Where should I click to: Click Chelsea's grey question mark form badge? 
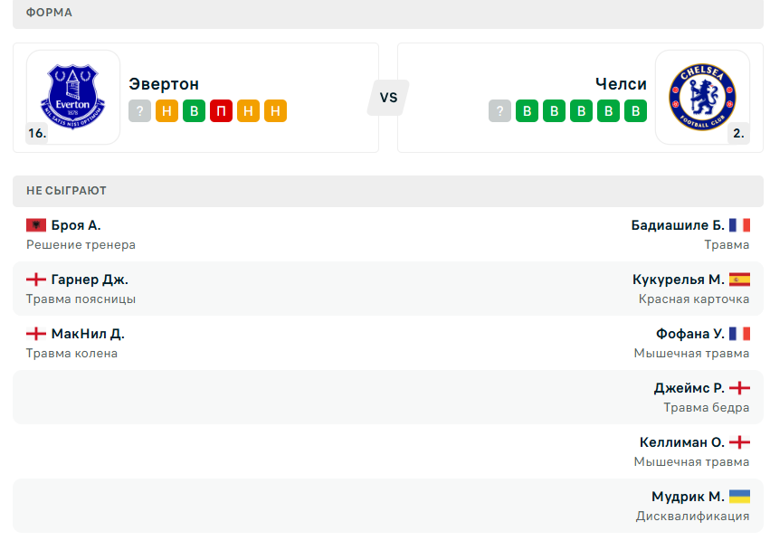coord(499,111)
